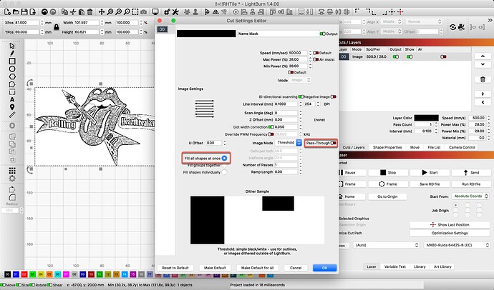
Task: Switch to Camera Control tab
Action: 462,147
